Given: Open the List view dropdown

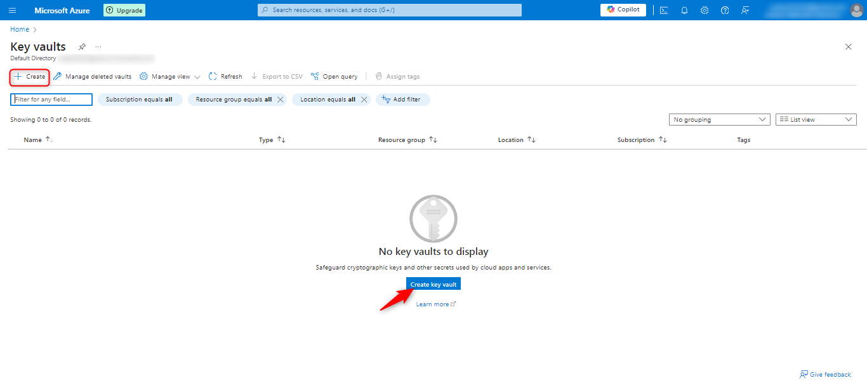Looking at the screenshot, I should (816, 120).
